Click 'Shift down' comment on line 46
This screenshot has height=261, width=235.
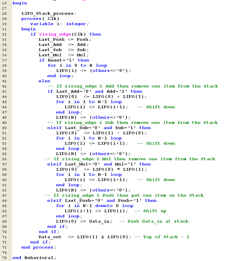(156, 107)
